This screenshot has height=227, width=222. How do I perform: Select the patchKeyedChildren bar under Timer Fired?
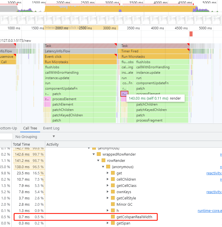(x=162, y=110)
